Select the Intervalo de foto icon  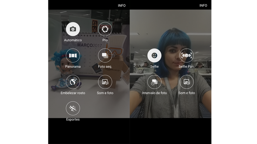155,82
